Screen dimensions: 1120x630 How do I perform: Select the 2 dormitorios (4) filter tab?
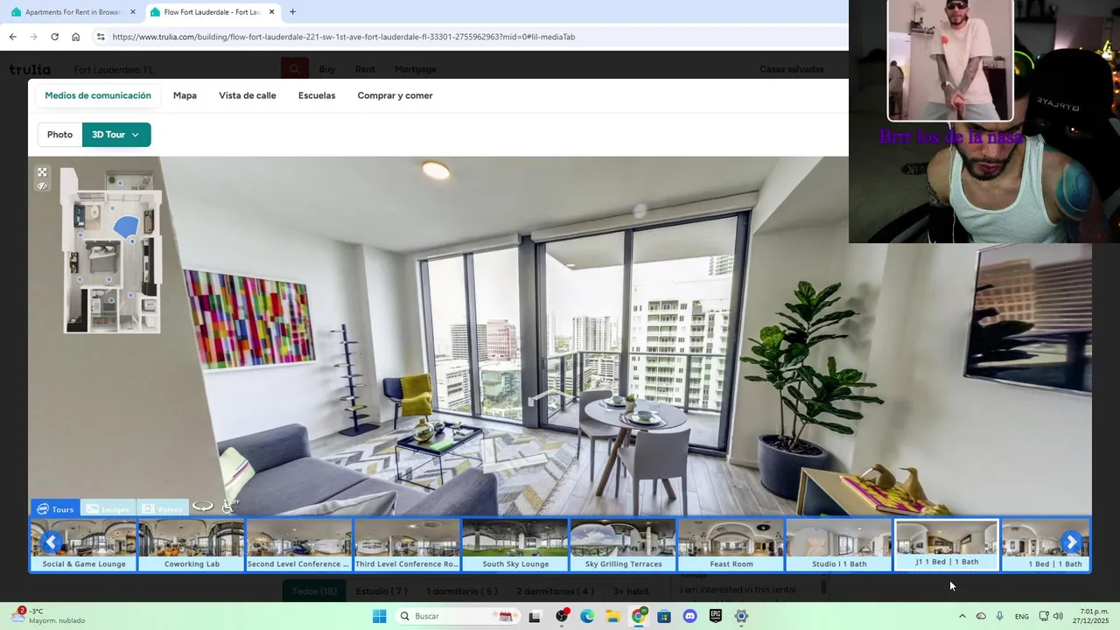pos(555,591)
